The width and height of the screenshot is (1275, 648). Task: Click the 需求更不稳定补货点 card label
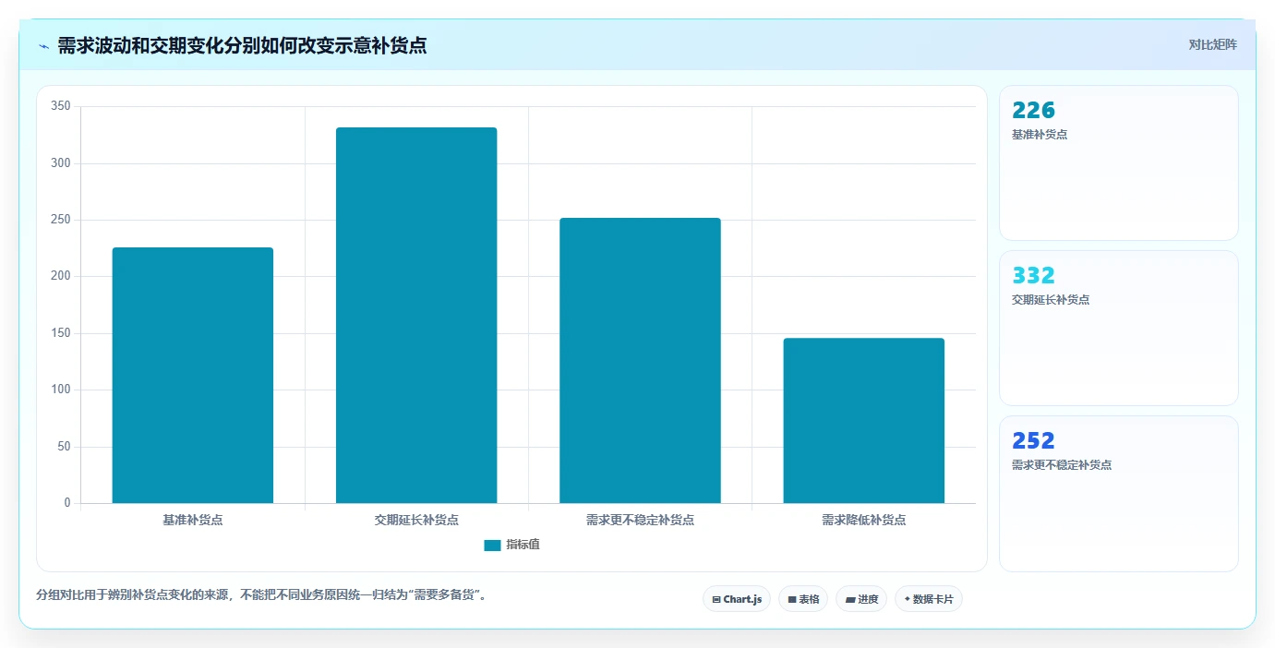point(1062,465)
